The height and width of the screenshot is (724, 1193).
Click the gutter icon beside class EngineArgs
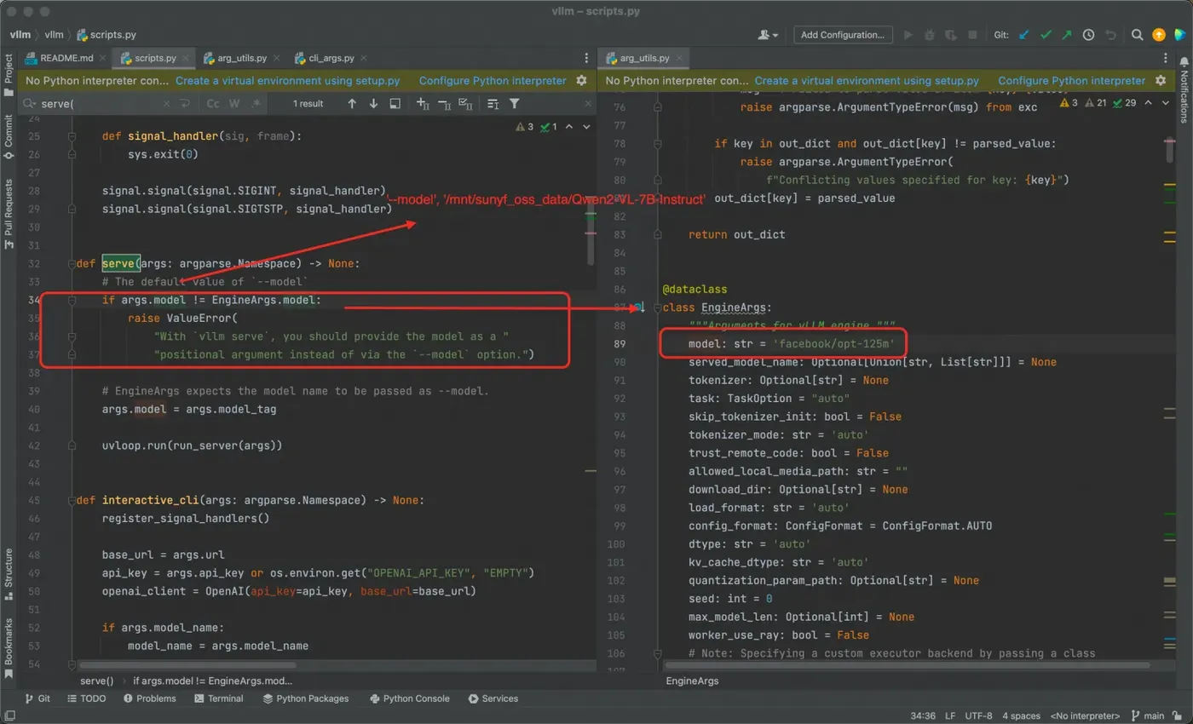pos(639,307)
